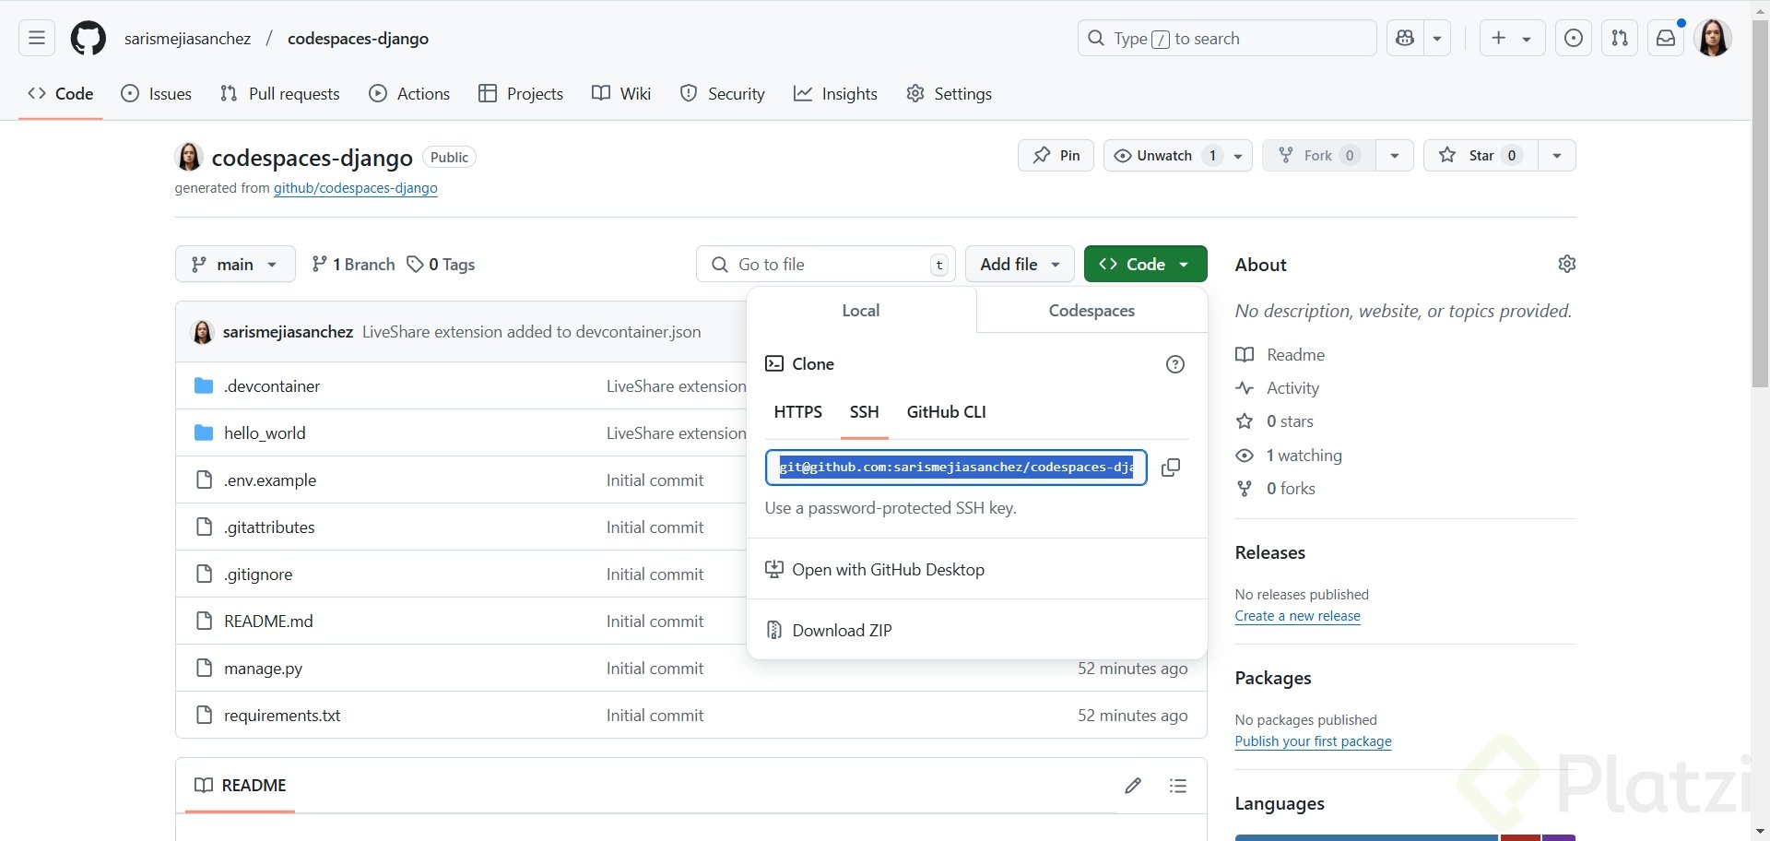The image size is (1770, 841).
Task: Toggle Pin for this repository
Action: tap(1056, 156)
